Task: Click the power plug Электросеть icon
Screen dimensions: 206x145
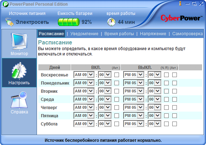Action: [x=10, y=22]
